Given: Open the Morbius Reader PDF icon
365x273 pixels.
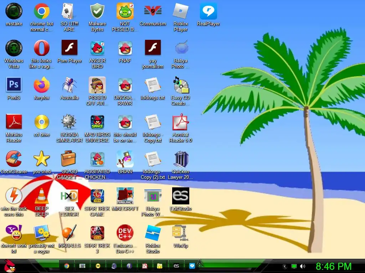Looking at the screenshot, I should click(14, 122).
